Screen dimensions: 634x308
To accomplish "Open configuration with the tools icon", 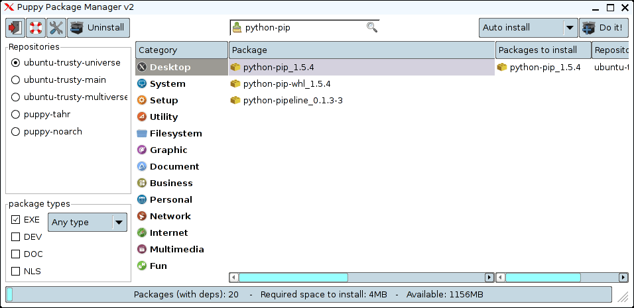I will coord(56,28).
